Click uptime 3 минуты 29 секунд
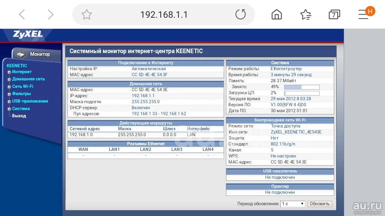385x216 pixels. [291, 75]
